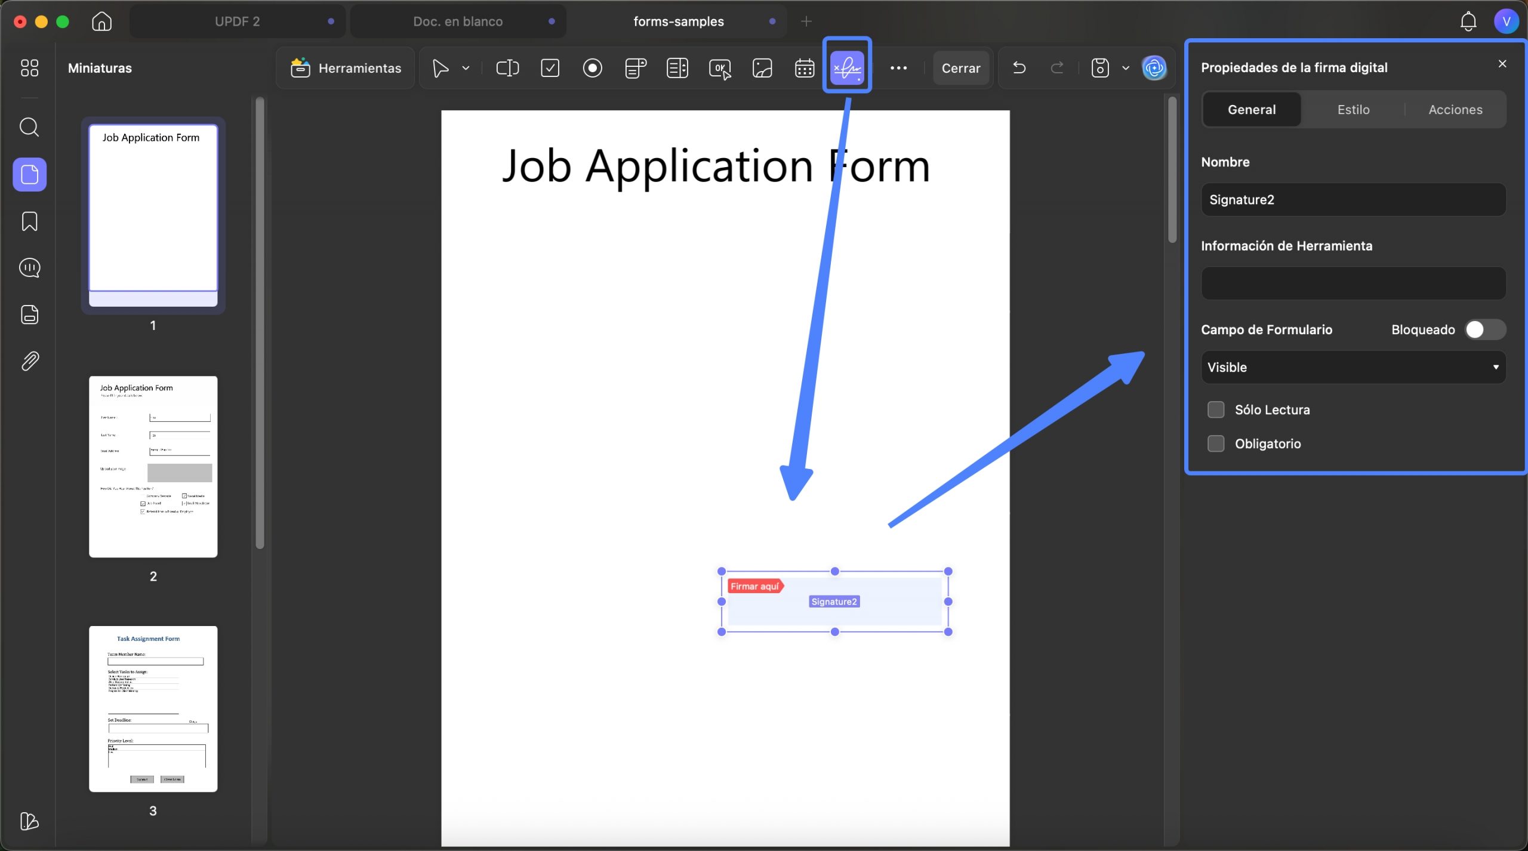Screen dimensions: 1528x851
Task: Select the date field tool
Action: point(805,68)
